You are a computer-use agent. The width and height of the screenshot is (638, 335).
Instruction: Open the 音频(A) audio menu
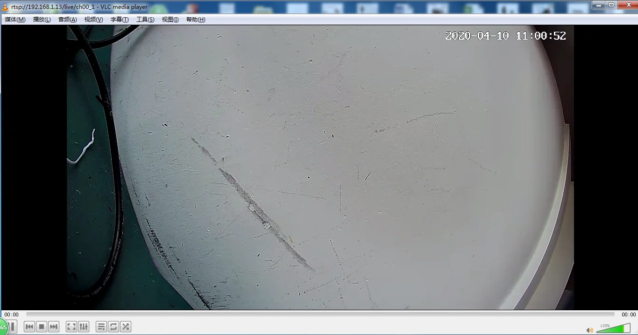pyautogui.click(x=67, y=20)
